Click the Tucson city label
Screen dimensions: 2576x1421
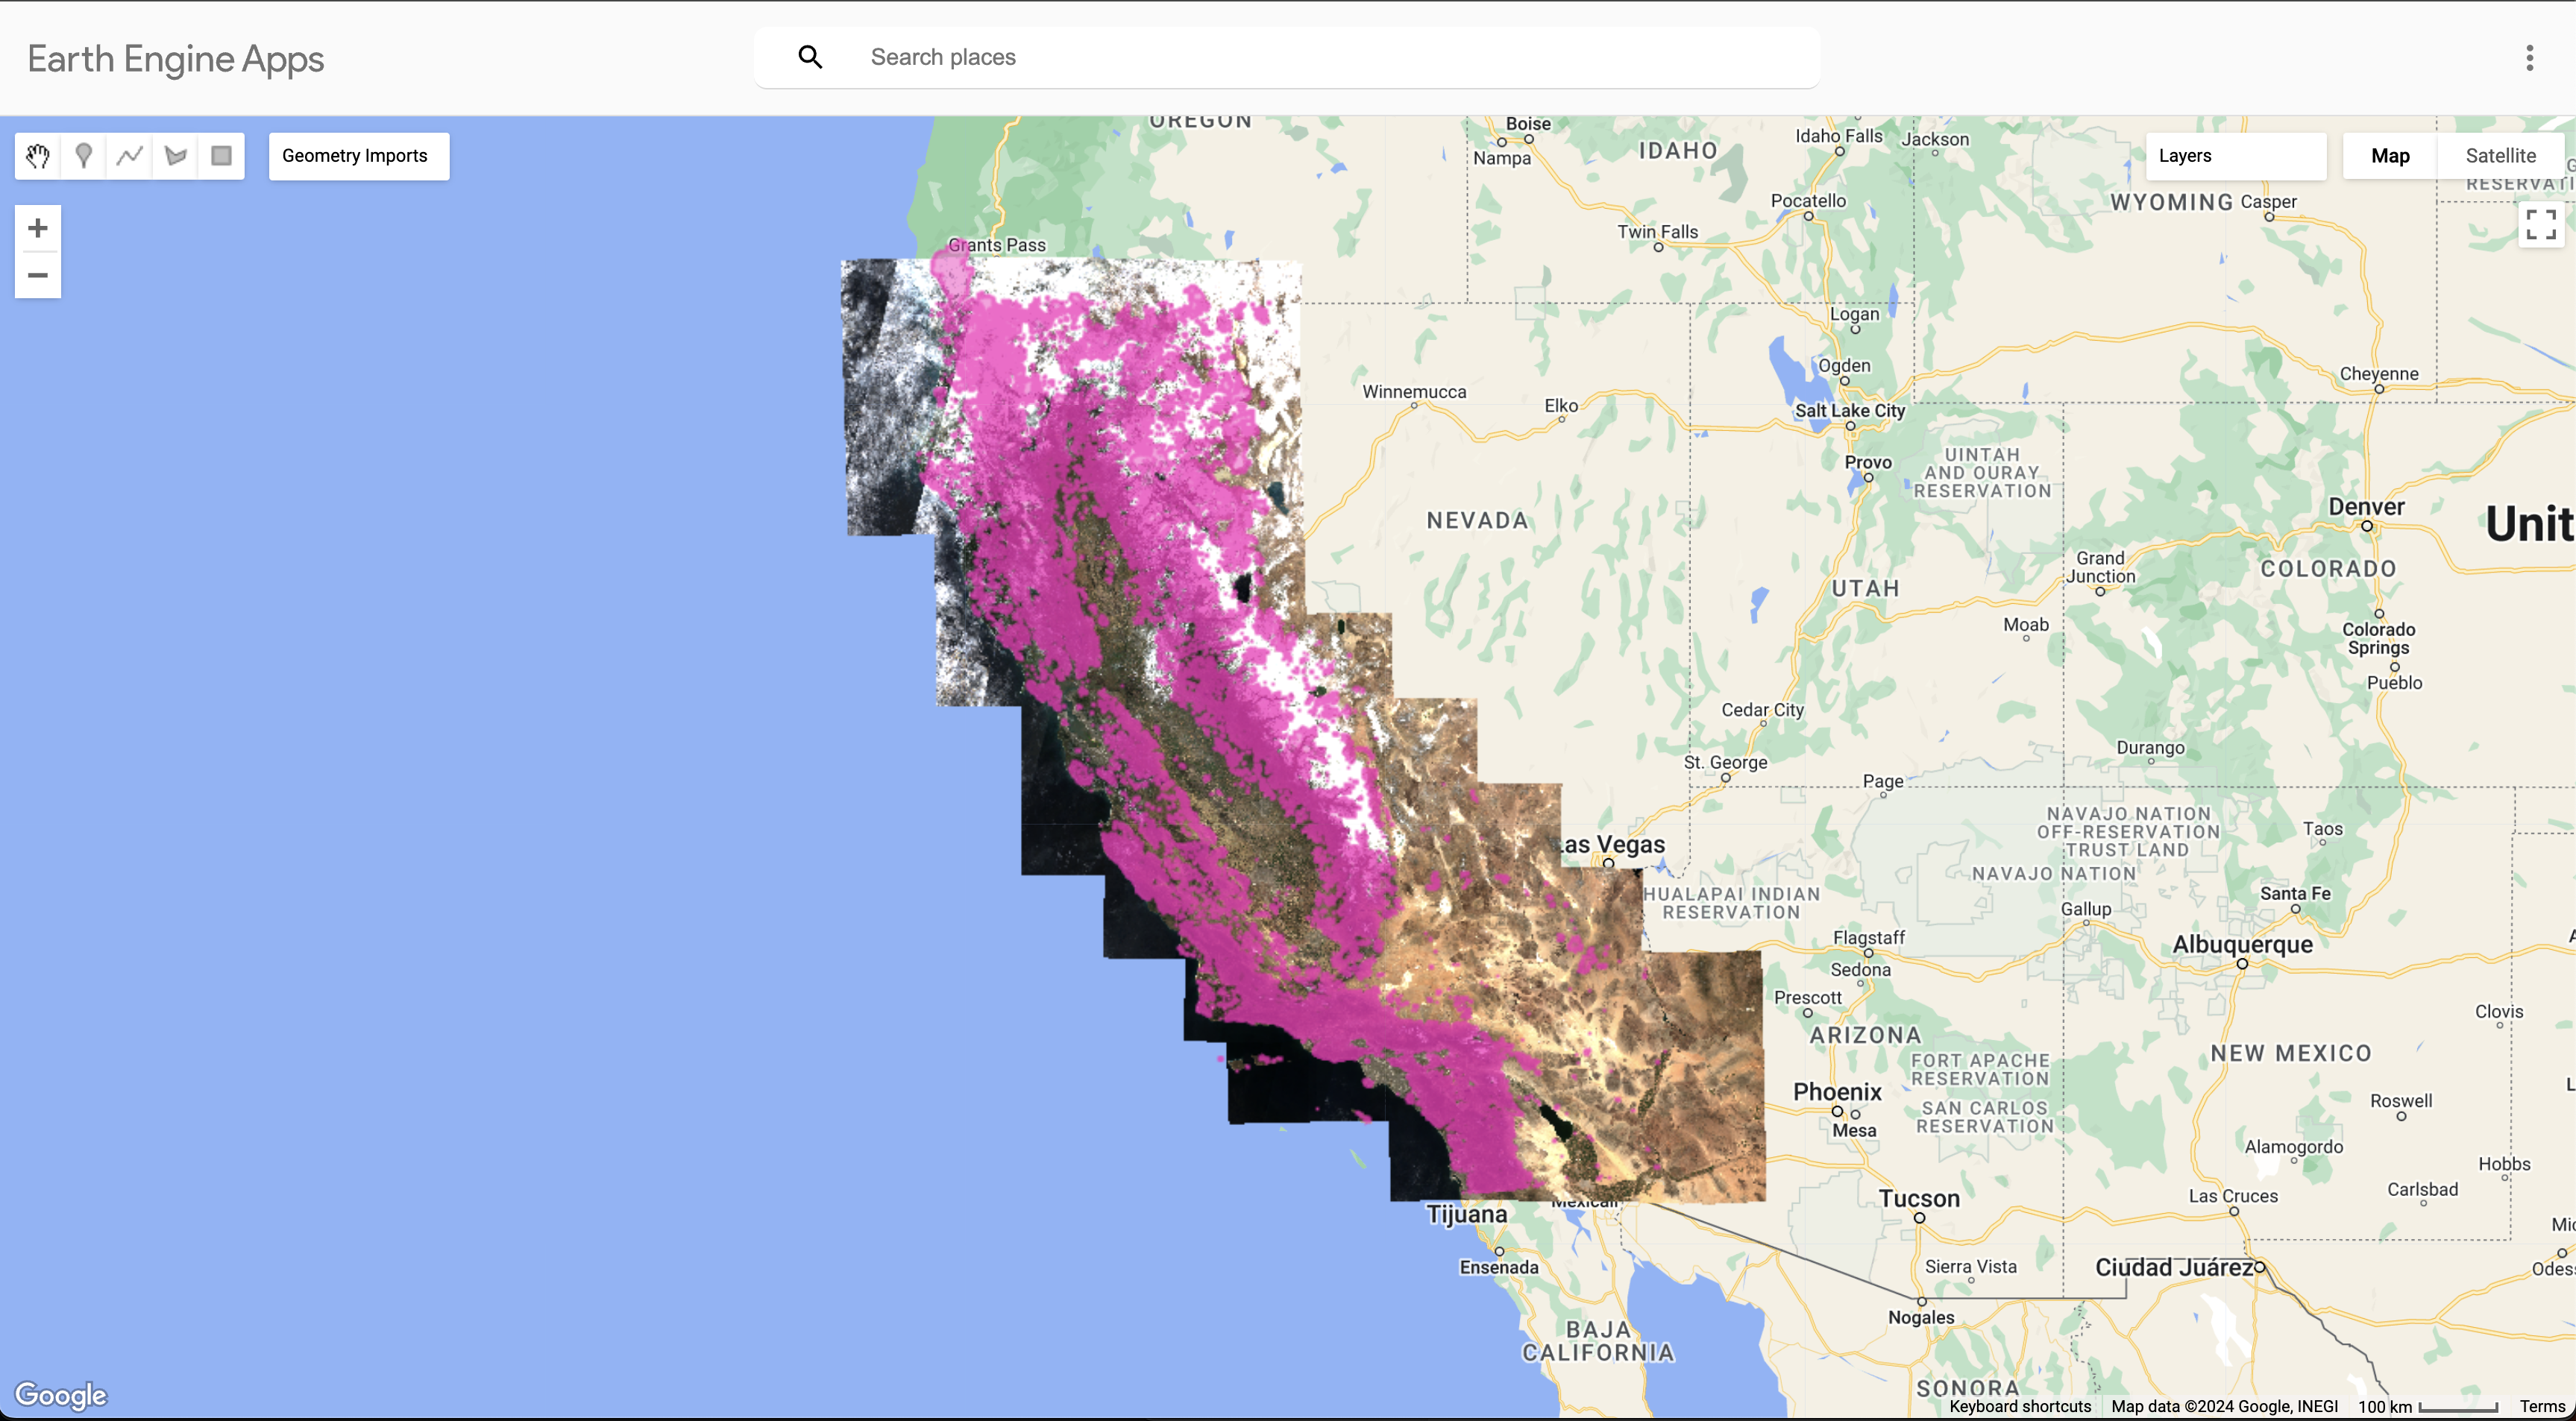click(x=1919, y=1199)
